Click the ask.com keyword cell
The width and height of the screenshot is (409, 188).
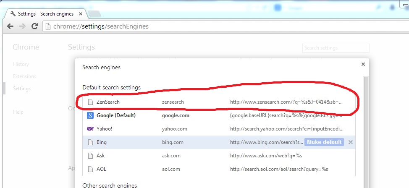171,156
